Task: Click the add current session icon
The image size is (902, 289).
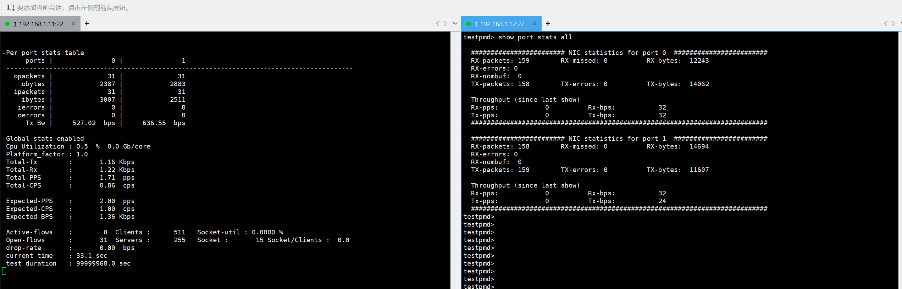Action: (10, 7)
